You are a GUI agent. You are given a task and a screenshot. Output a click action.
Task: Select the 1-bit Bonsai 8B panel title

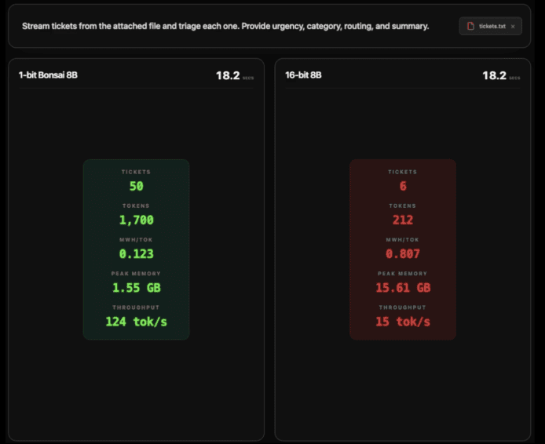point(48,75)
